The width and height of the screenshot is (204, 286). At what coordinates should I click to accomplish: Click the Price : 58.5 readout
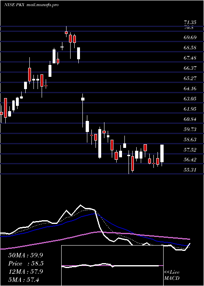click(x=26, y=264)
